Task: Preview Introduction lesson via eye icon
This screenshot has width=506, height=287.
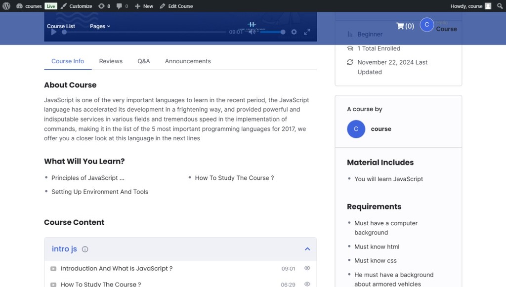Action: tap(307, 268)
